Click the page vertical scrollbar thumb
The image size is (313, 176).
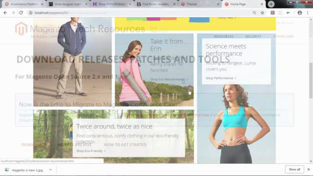tap(311, 80)
